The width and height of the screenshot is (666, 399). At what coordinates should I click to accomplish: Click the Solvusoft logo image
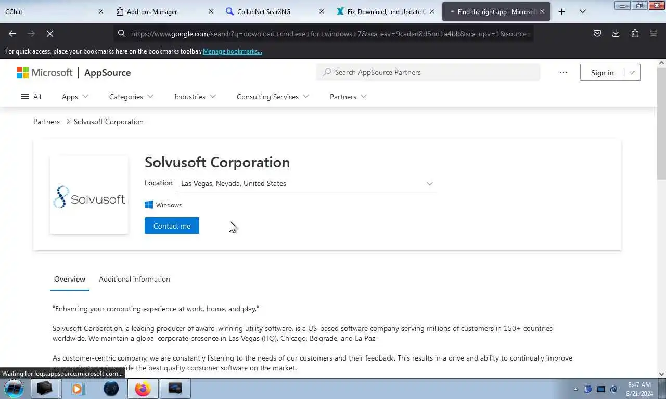pos(89,195)
